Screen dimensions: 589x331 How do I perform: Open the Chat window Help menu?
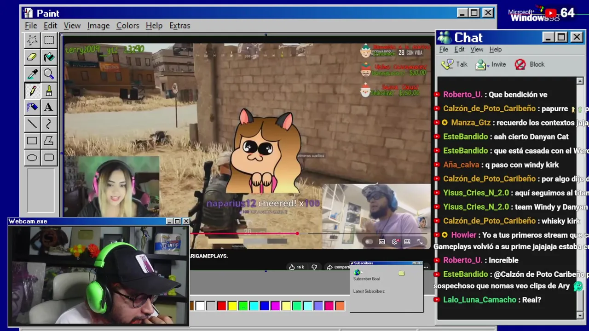coord(495,49)
